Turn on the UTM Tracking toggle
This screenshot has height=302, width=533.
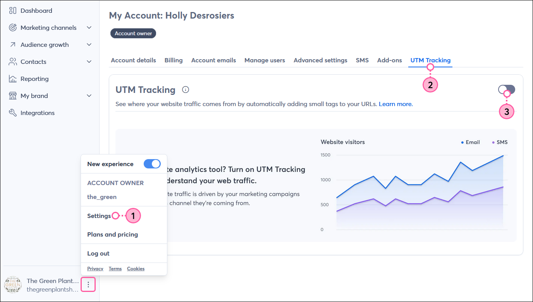[507, 90]
